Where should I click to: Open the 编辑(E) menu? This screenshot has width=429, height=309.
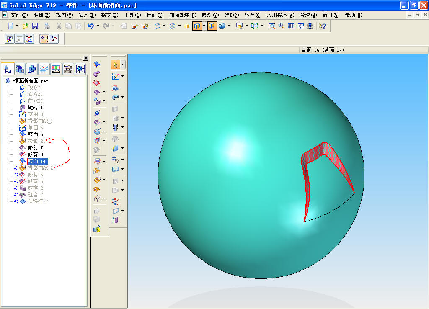pyautogui.click(x=41, y=15)
